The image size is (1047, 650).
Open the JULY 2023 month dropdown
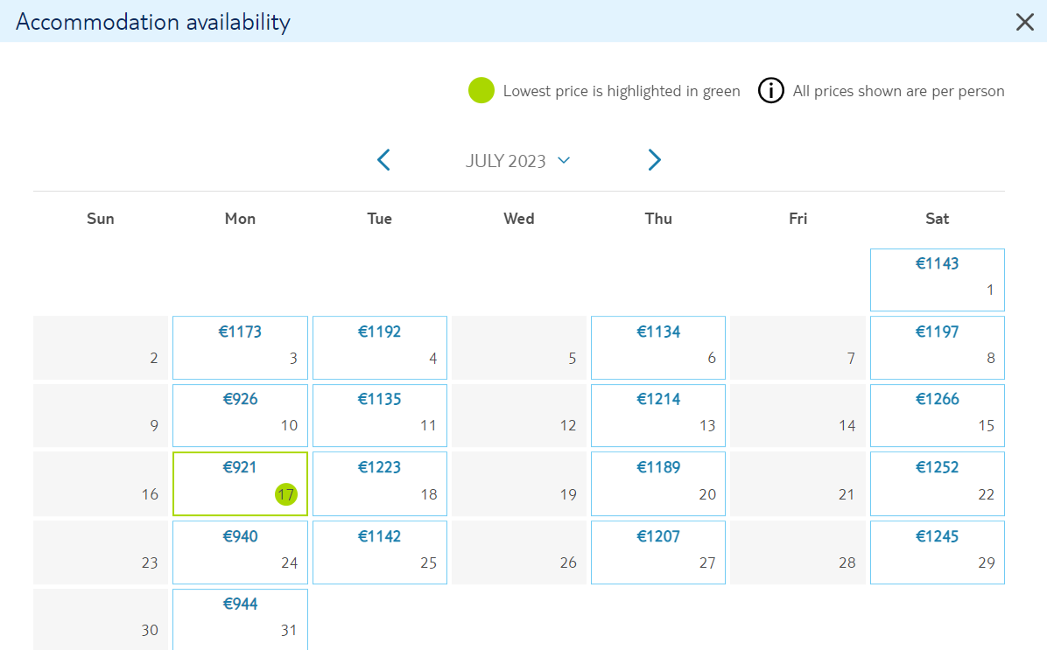tap(517, 161)
